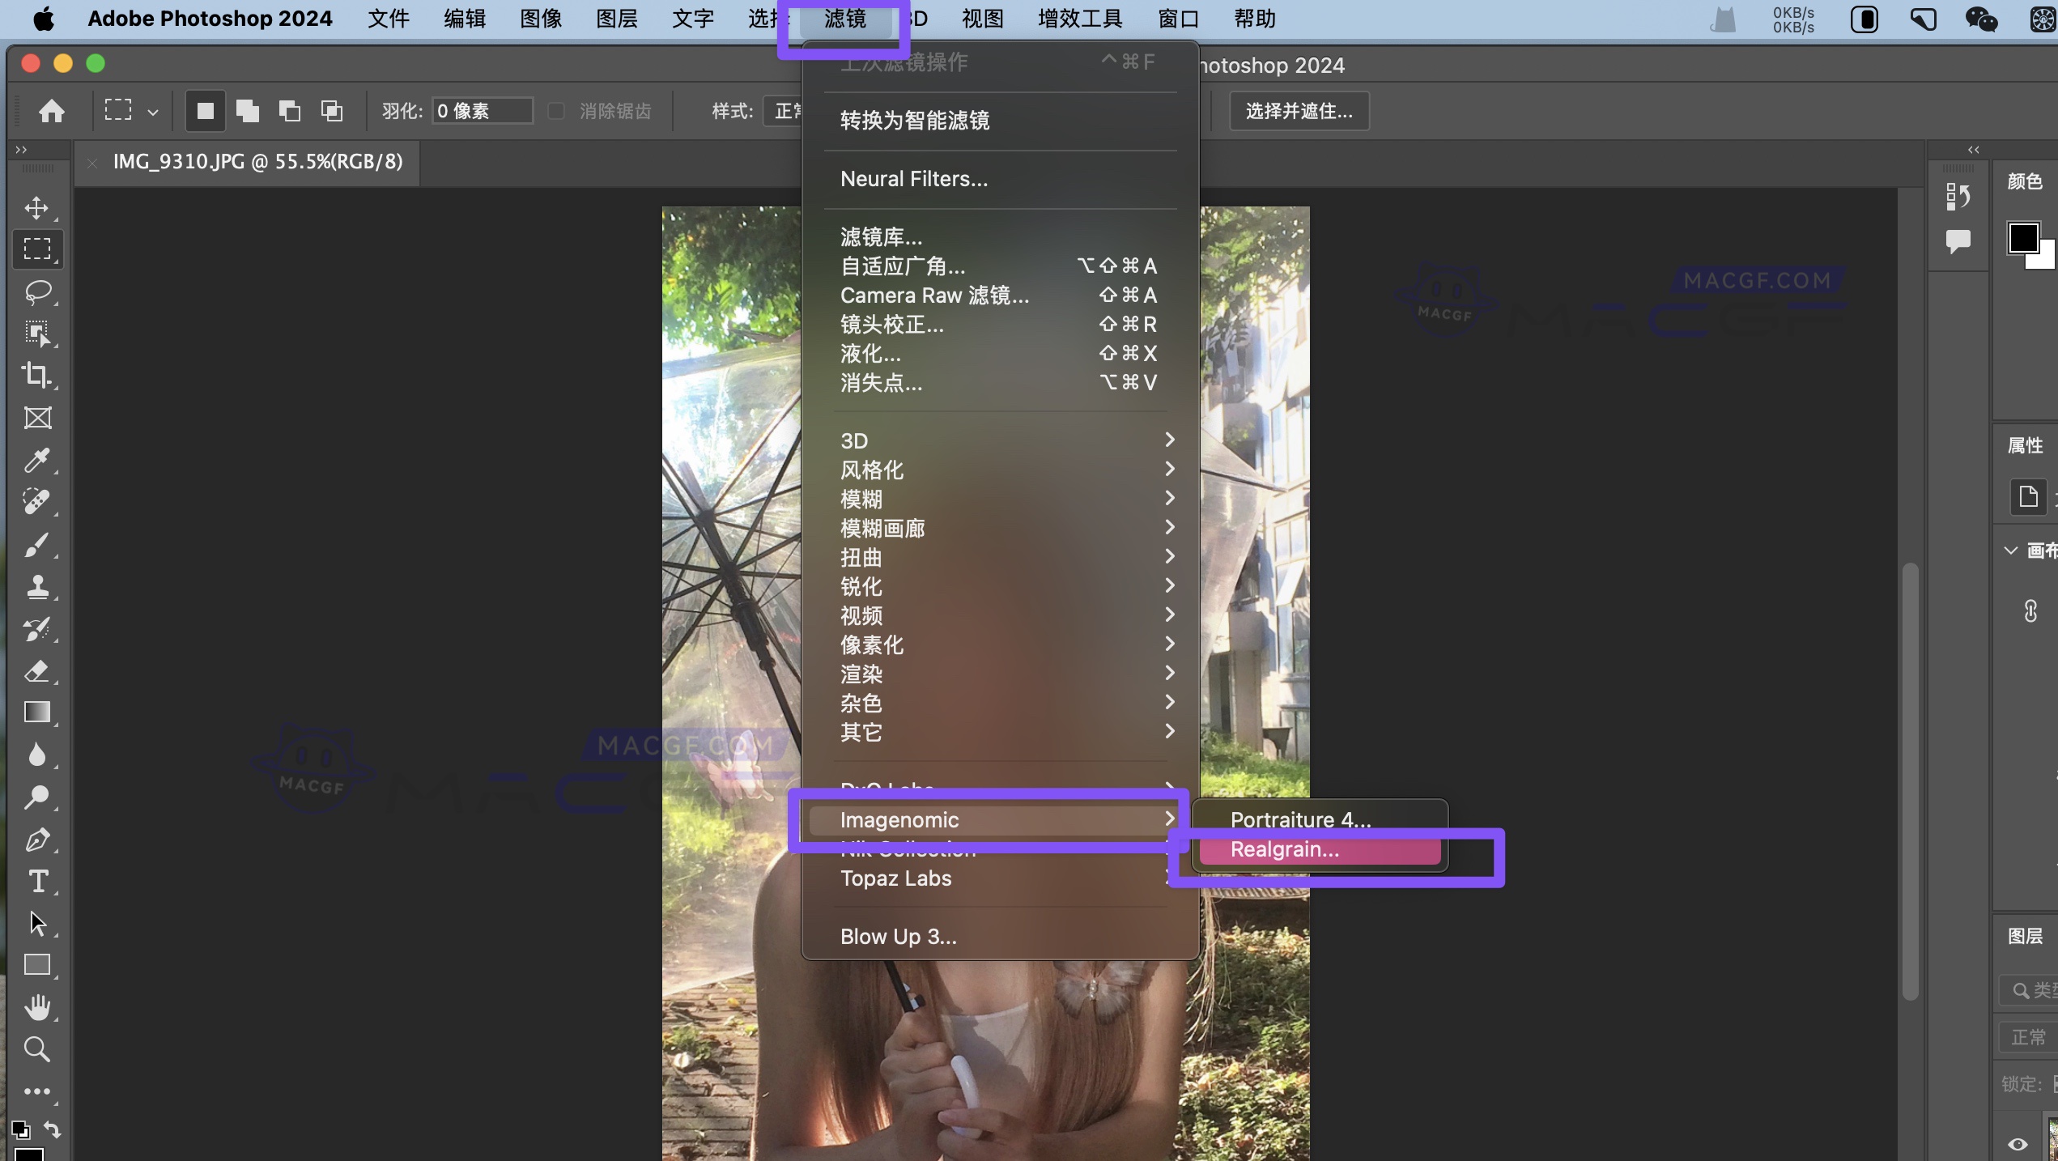Enable the Add to Selection mode
Viewport: 2058px width, 1161px height.
point(248,111)
